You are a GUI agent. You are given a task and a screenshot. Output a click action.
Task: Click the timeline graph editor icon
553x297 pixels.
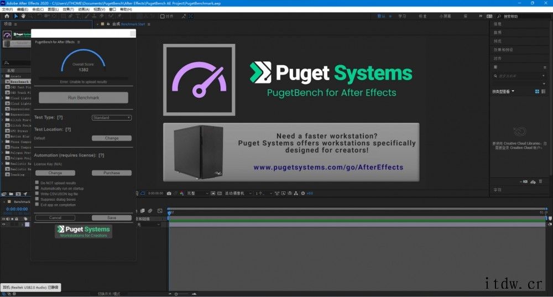pyautogui.click(x=160, y=211)
